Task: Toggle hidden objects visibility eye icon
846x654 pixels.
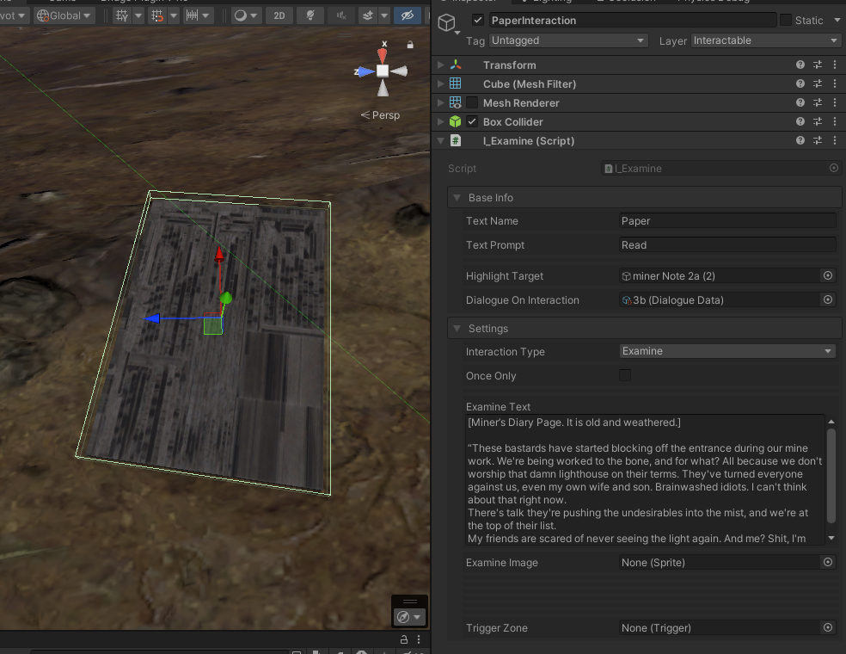Action: coord(408,15)
